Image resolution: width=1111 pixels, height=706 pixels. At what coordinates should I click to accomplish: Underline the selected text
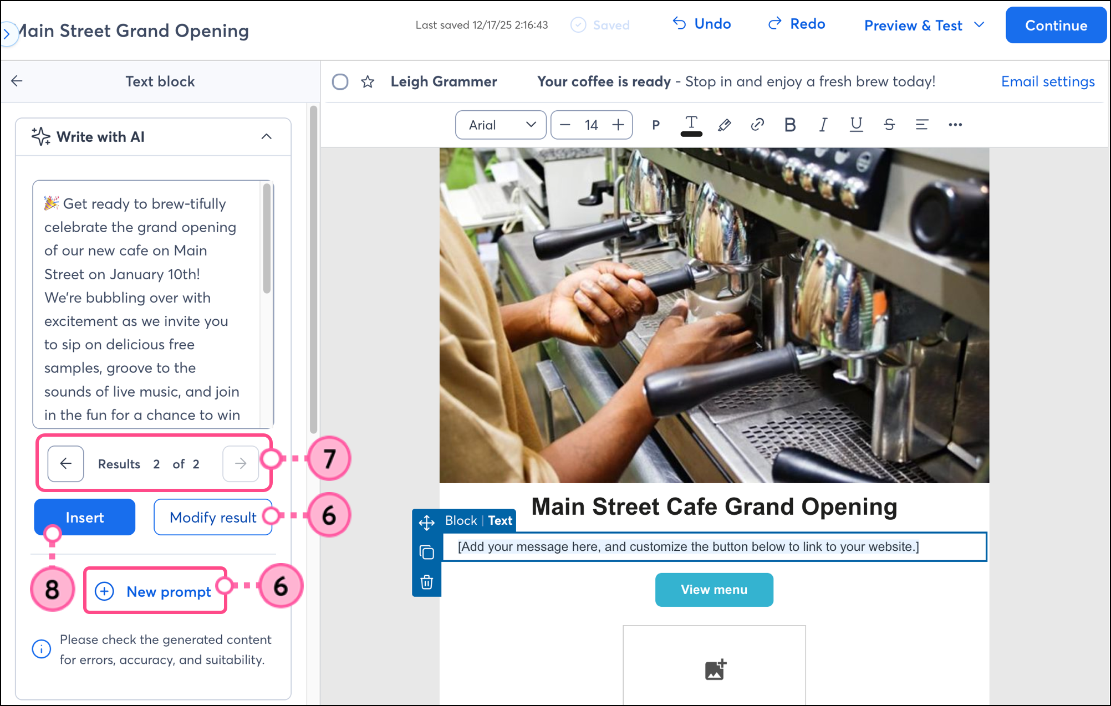[x=856, y=125]
